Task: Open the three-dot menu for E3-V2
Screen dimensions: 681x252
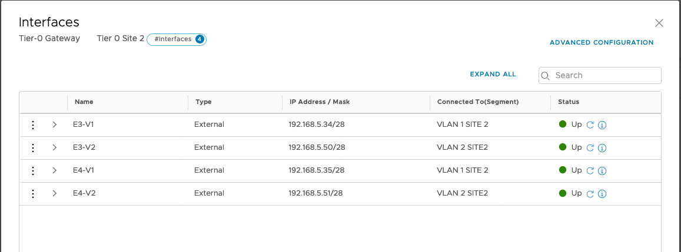Action: point(33,147)
